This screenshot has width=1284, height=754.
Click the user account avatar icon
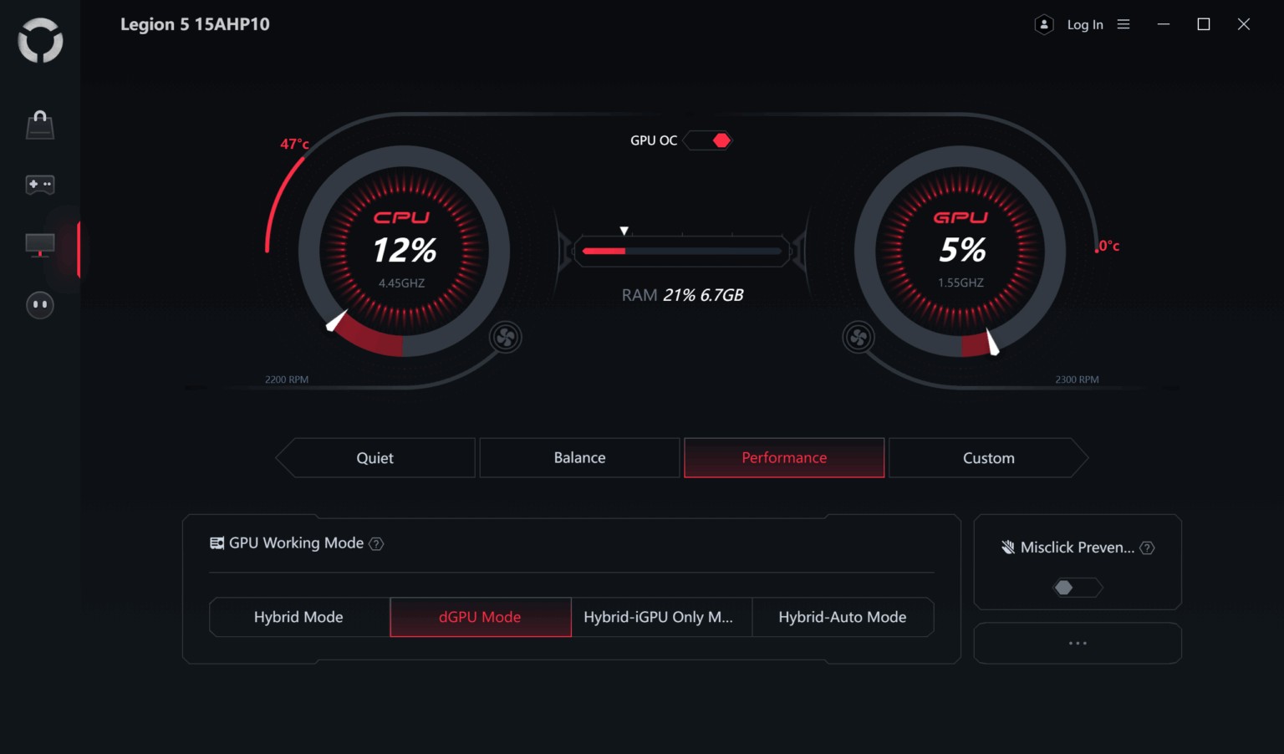1044,25
